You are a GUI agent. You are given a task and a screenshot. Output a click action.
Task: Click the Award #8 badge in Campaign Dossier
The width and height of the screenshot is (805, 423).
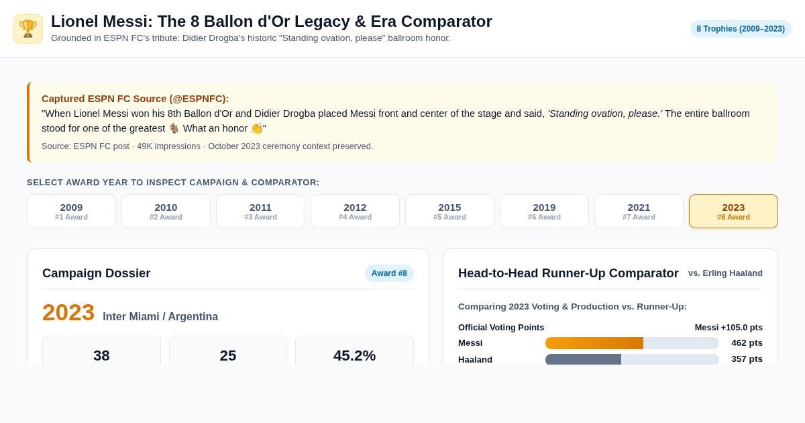point(389,273)
